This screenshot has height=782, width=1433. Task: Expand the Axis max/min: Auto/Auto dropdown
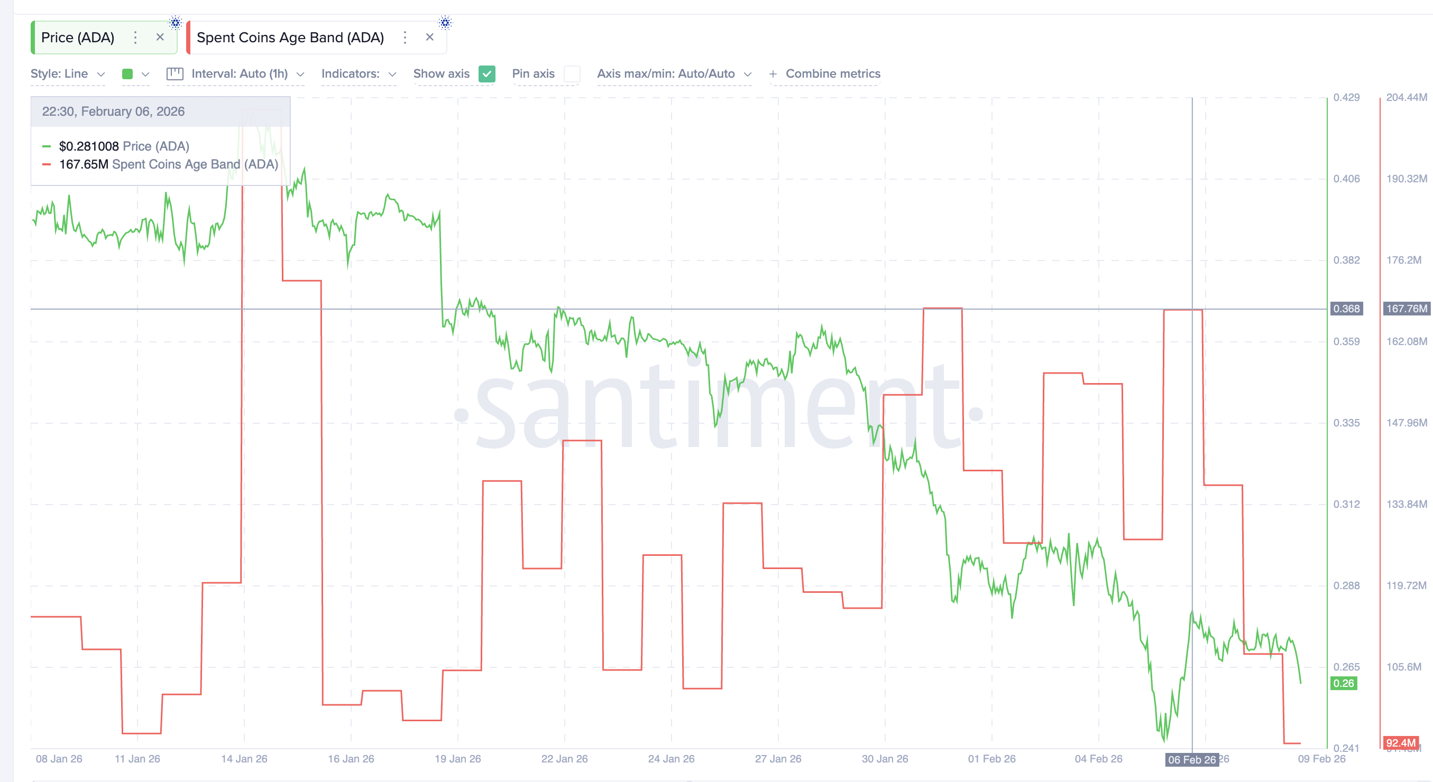675,73
